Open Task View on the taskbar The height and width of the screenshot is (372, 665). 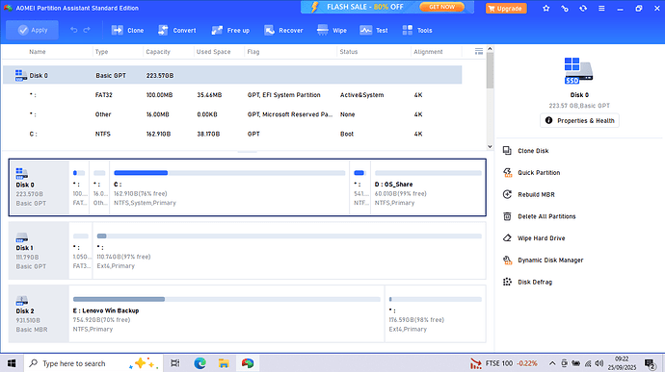click(x=174, y=363)
